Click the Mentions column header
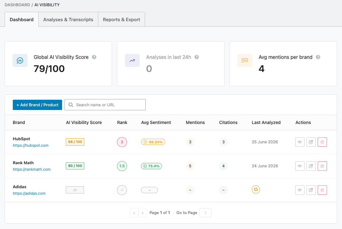Screen dimensions: 342x229 click(x=195, y=122)
